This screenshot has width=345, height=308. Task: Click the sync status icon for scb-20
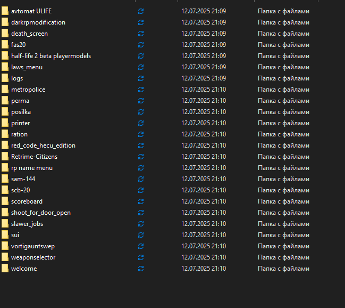(x=141, y=190)
